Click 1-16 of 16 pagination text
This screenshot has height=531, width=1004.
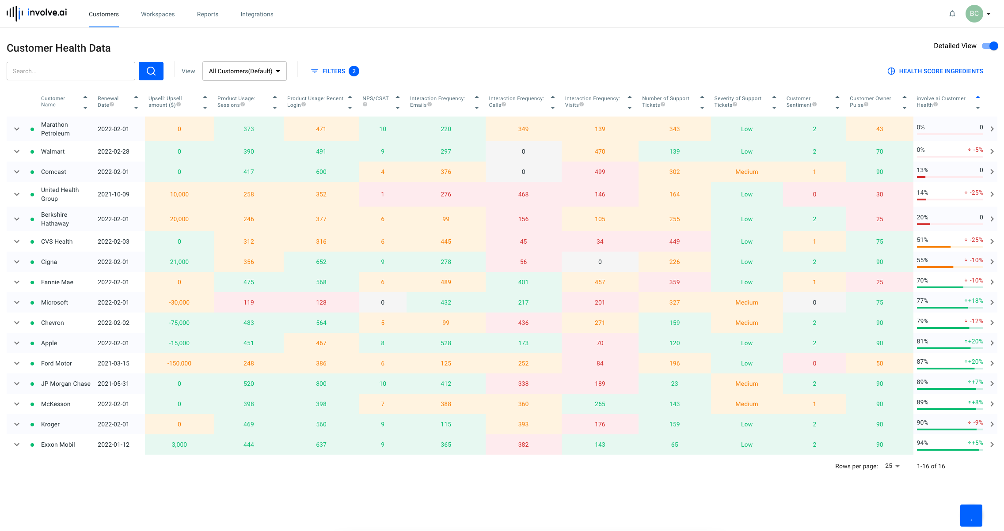(931, 466)
